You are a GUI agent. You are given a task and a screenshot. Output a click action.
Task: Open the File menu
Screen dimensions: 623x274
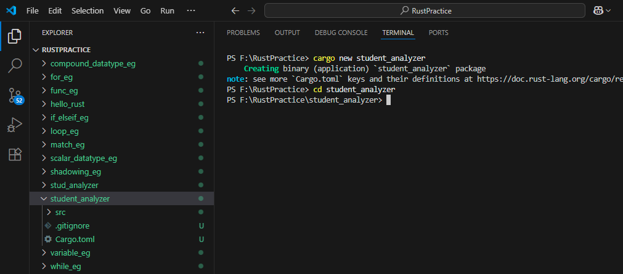[32, 10]
